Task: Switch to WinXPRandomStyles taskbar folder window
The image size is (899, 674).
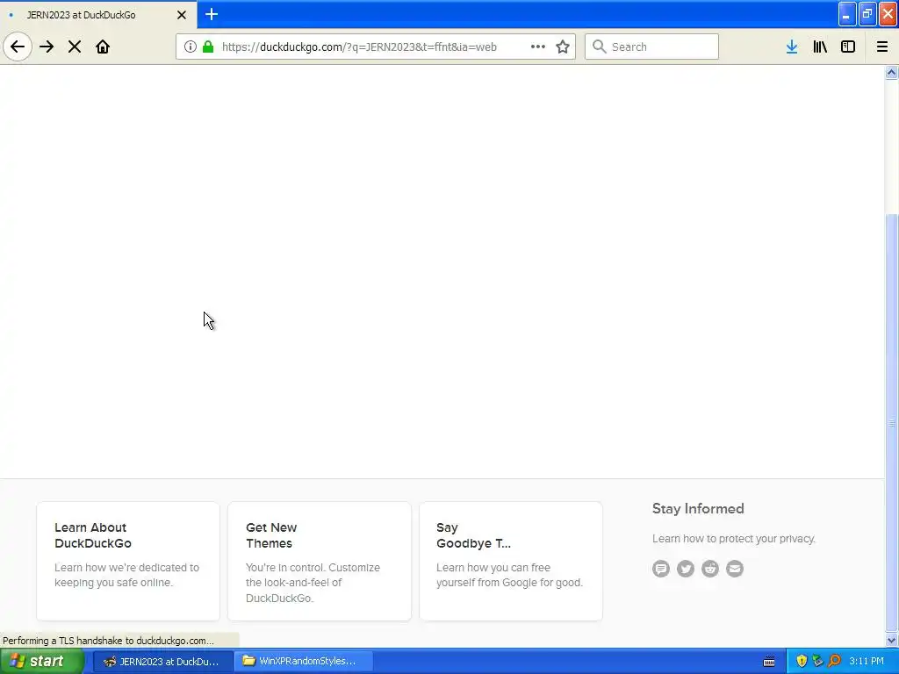Action: [303, 662]
